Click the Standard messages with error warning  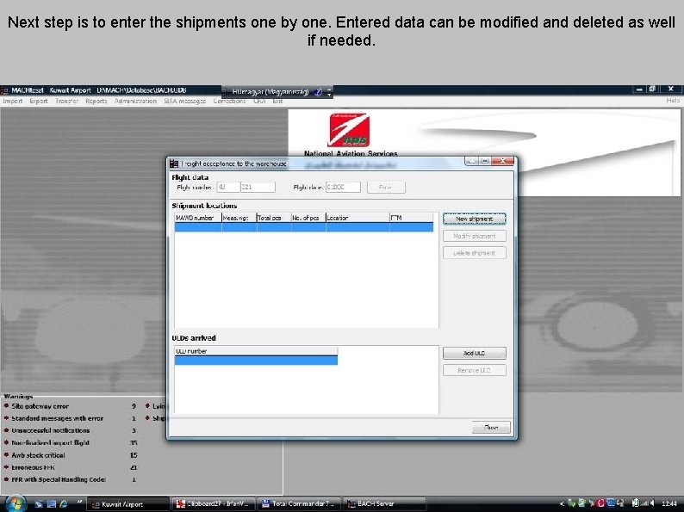pyautogui.click(x=57, y=418)
